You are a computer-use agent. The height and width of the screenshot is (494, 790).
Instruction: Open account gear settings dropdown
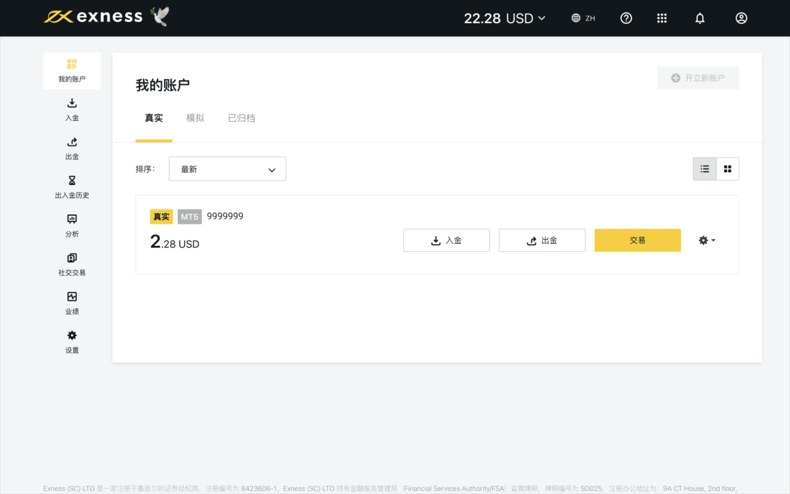pos(707,240)
